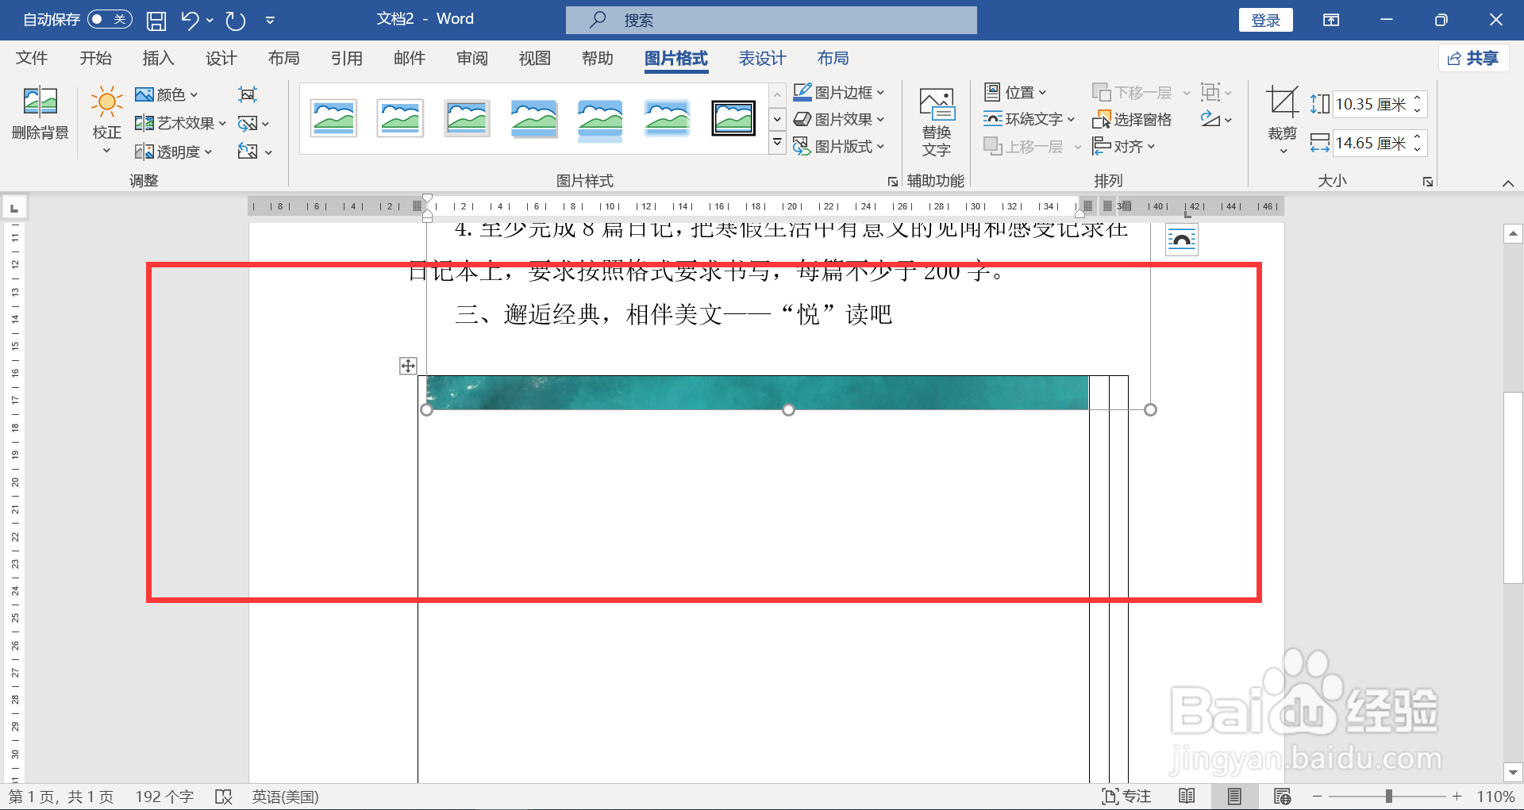Open the 表设计 tab
1524x810 pixels.
click(x=761, y=58)
